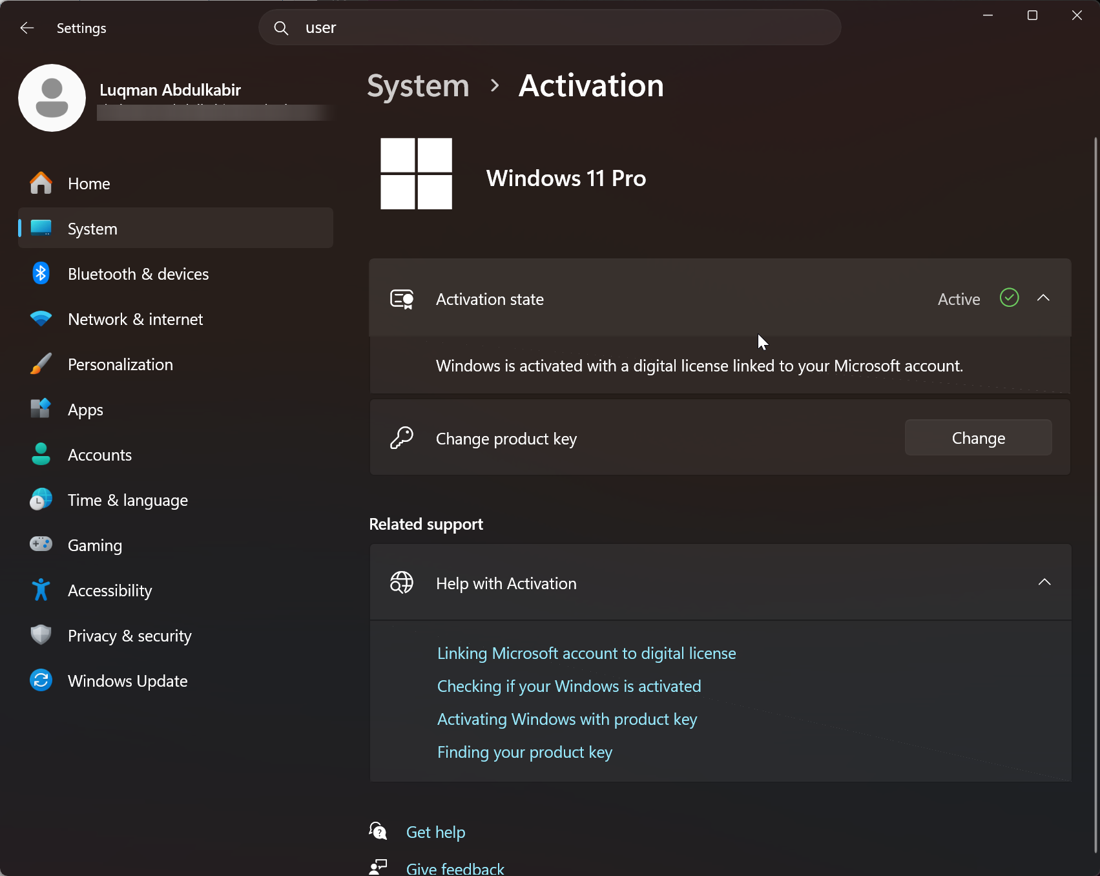Screen dimensions: 1100x876
Task: Click the Windows logo beside Windows 11 Pro
Action: click(x=416, y=174)
